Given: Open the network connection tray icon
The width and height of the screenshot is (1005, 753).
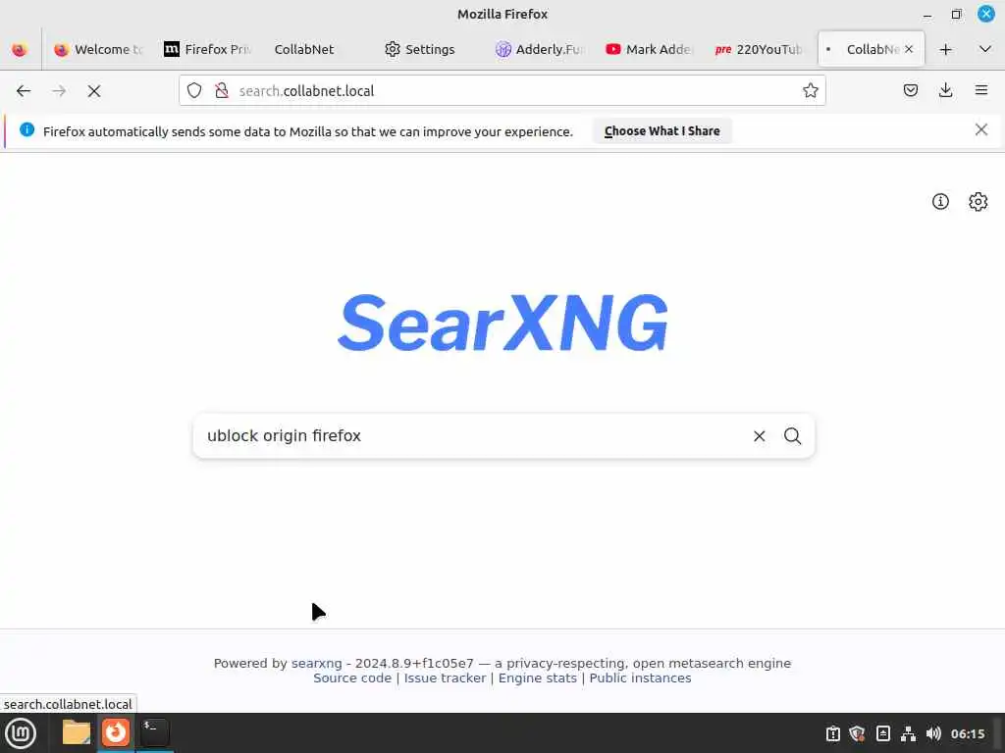Looking at the screenshot, I should (x=908, y=733).
